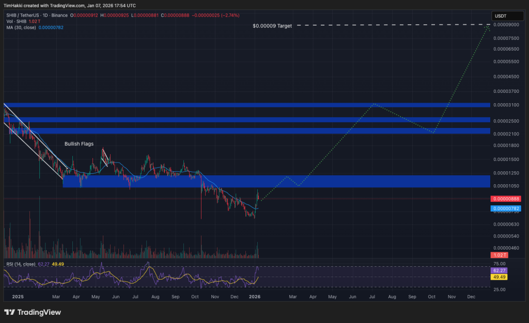Select the $0.00009 Target text annotation
The image size is (529, 323).
[272, 26]
